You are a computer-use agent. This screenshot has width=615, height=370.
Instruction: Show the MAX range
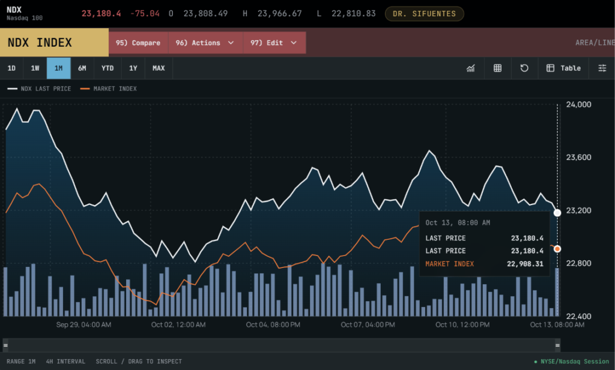159,68
